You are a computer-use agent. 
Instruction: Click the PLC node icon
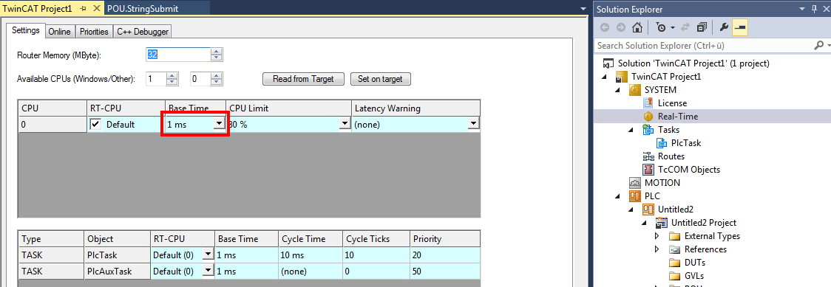634,196
